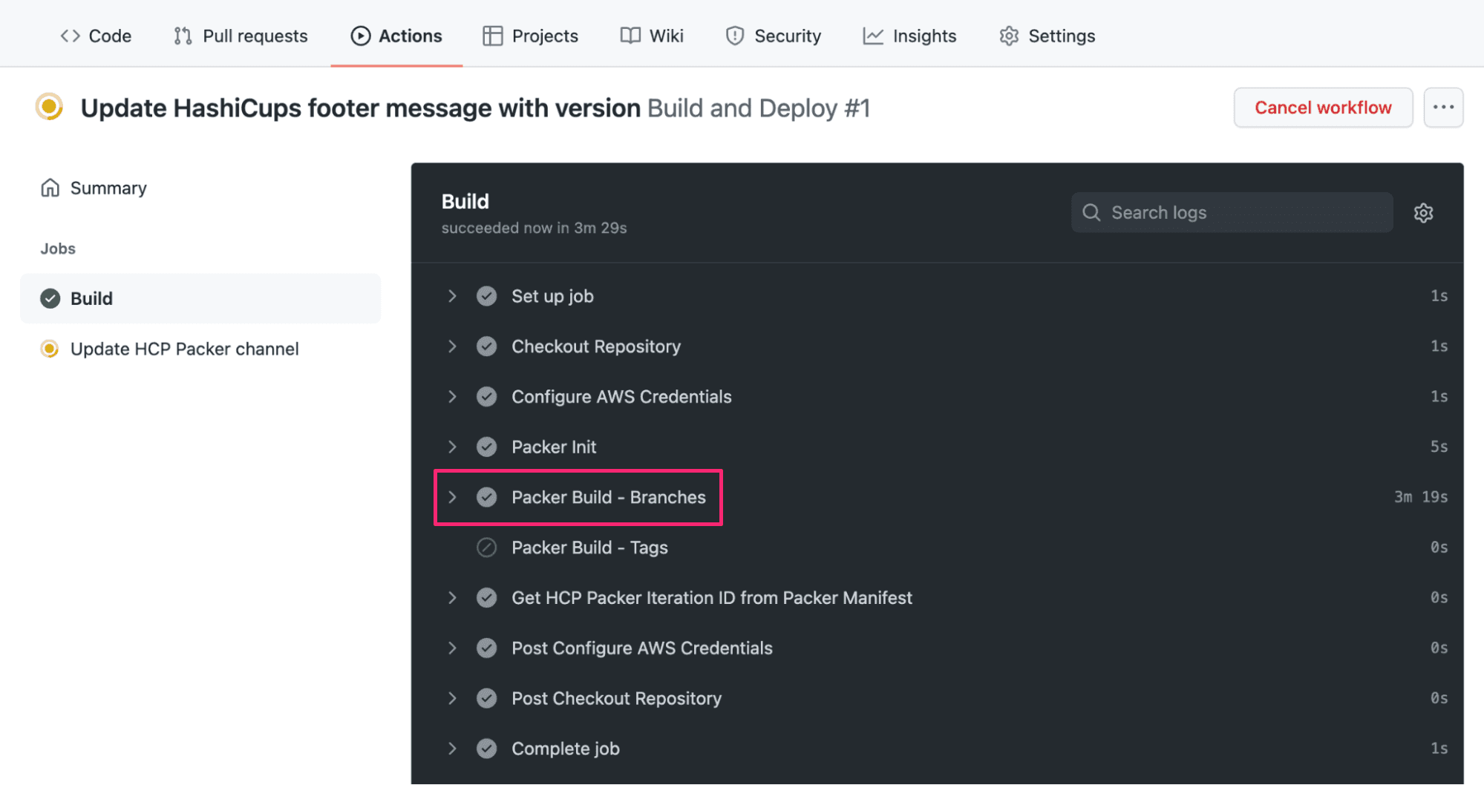
Task: Open the Code tab
Action: (96, 36)
